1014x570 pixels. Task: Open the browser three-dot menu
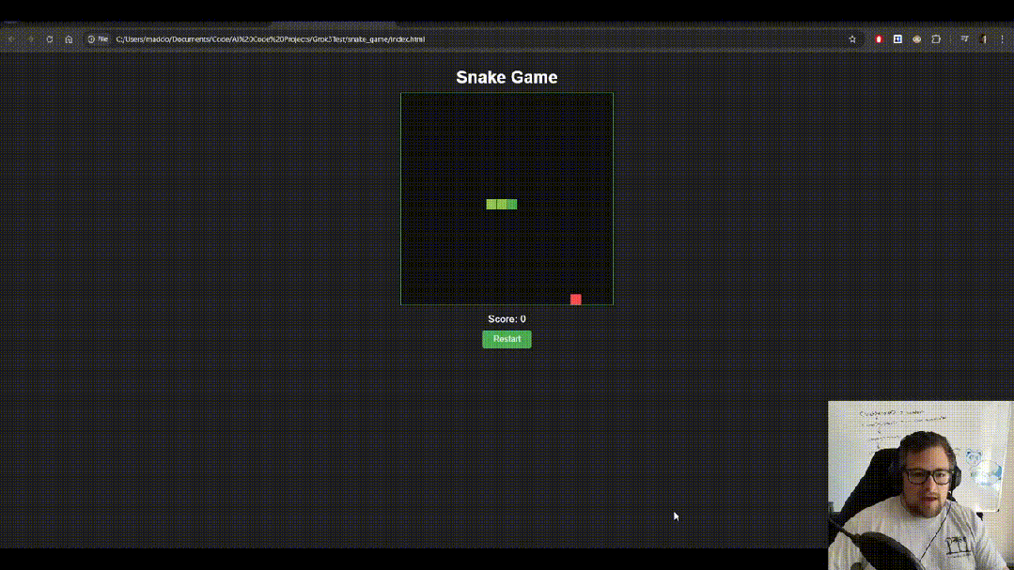click(x=1003, y=39)
